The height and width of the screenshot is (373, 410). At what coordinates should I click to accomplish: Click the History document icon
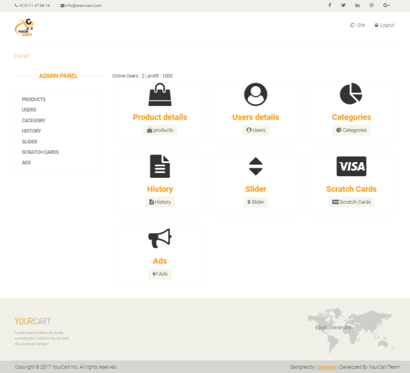click(160, 166)
